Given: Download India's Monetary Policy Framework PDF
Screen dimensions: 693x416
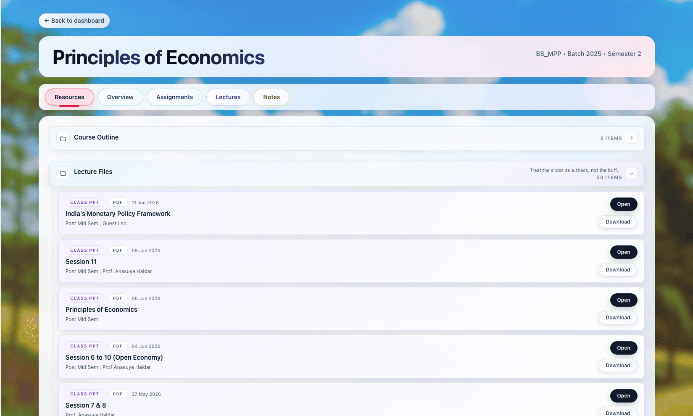Looking at the screenshot, I should pos(618,222).
